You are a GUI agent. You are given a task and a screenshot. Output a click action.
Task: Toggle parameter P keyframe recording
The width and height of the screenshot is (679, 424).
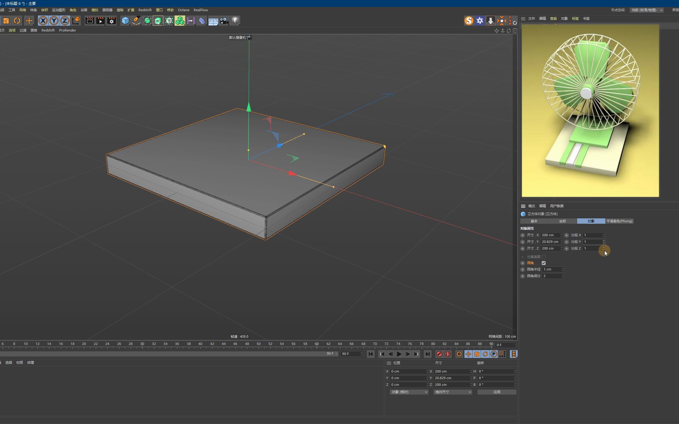pos(494,354)
